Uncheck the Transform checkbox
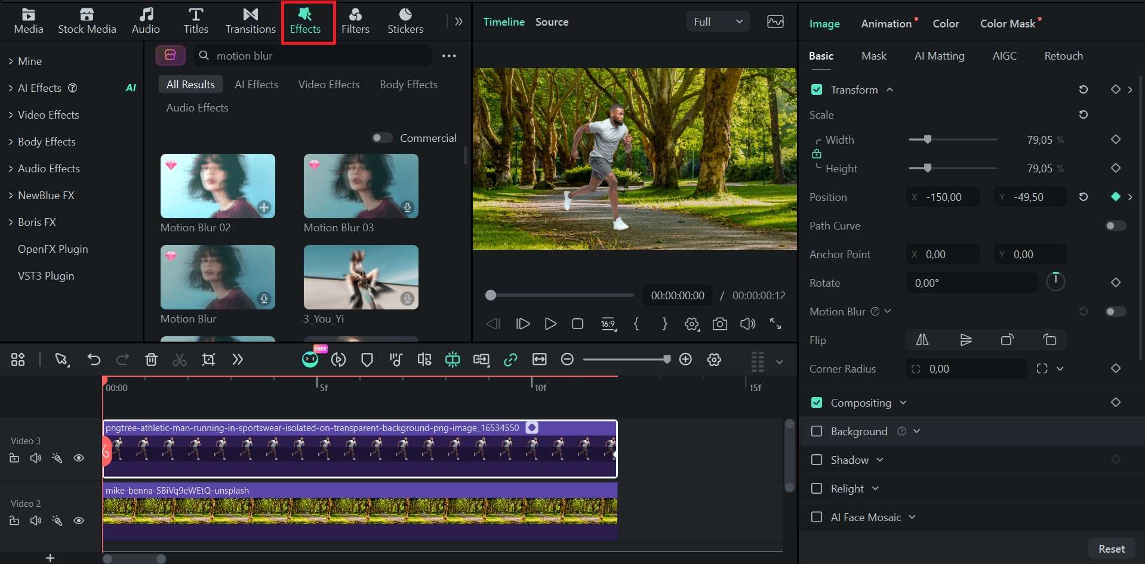Viewport: 1145px width, 564px height. pyautogui.click(x=817, y=89)
